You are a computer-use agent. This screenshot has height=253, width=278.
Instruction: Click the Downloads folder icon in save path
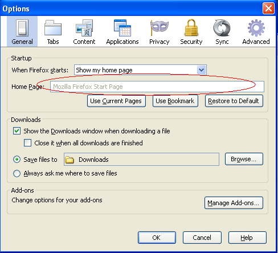pos(69,160)
